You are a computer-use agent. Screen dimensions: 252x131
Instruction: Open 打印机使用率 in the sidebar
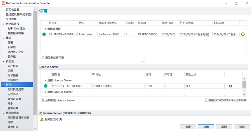pyautogui.click(x=16, y=90)
